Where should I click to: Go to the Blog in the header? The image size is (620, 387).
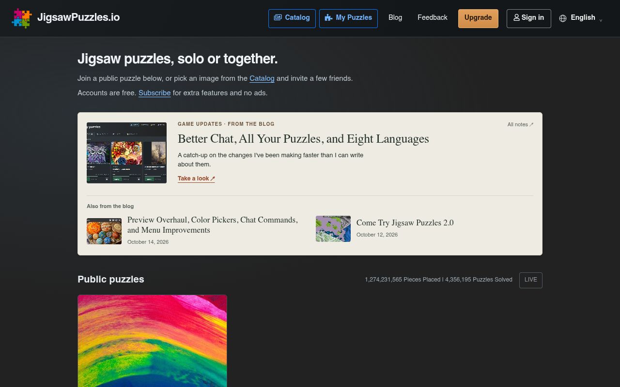(x=395, y=18)
